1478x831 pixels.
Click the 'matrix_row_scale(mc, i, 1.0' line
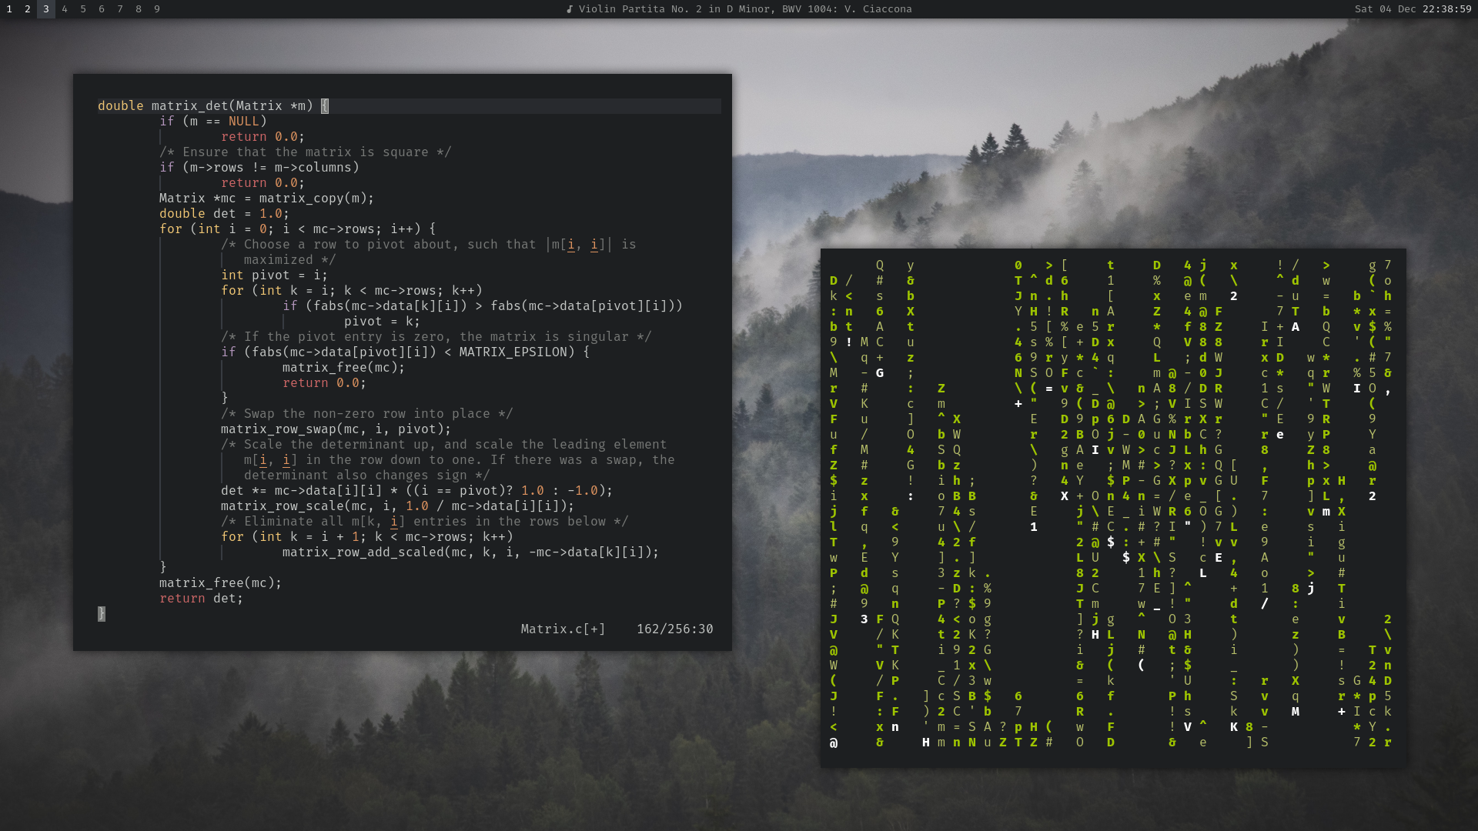(x=398, y=506)
